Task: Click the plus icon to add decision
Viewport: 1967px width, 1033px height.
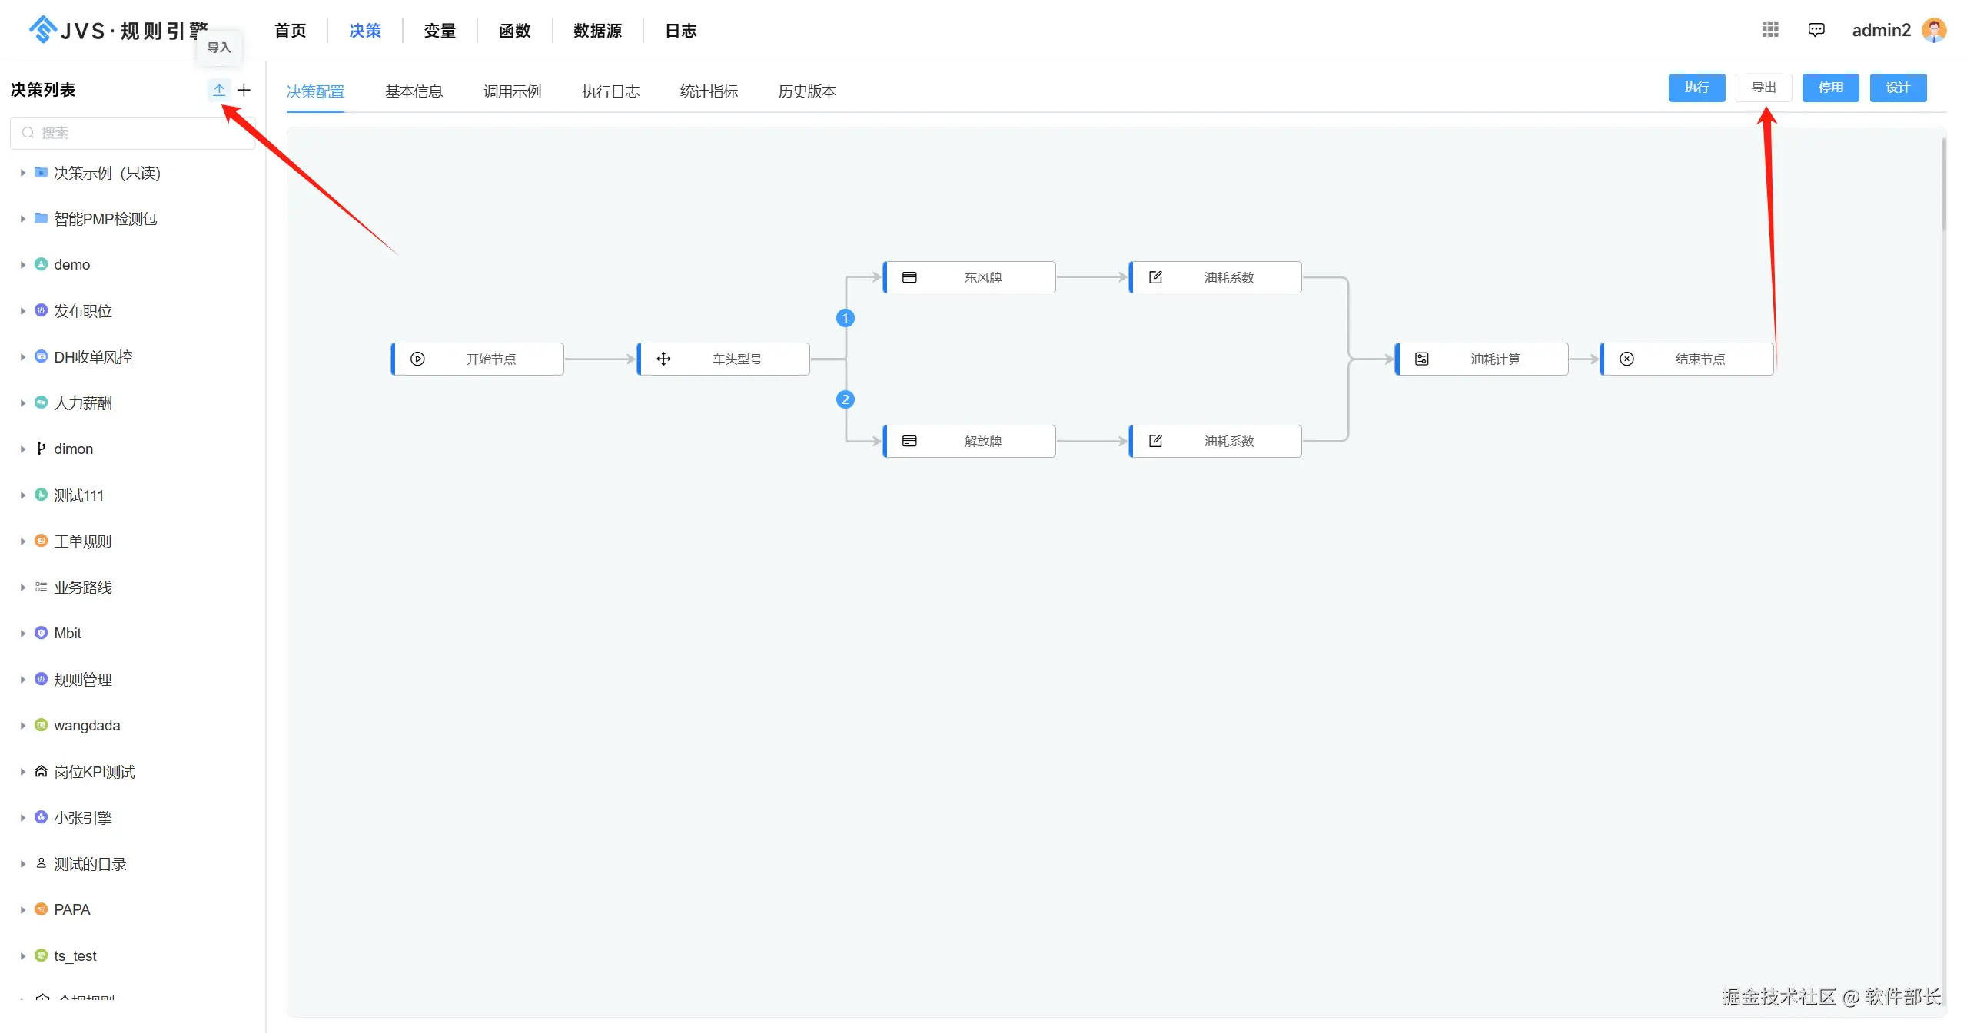Action: coord(244,90)
